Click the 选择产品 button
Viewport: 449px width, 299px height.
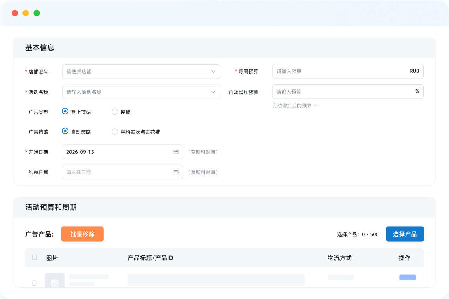[x=405, y=234]
